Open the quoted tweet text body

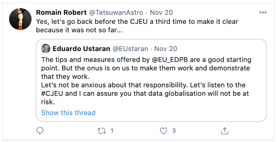[146, 81]
